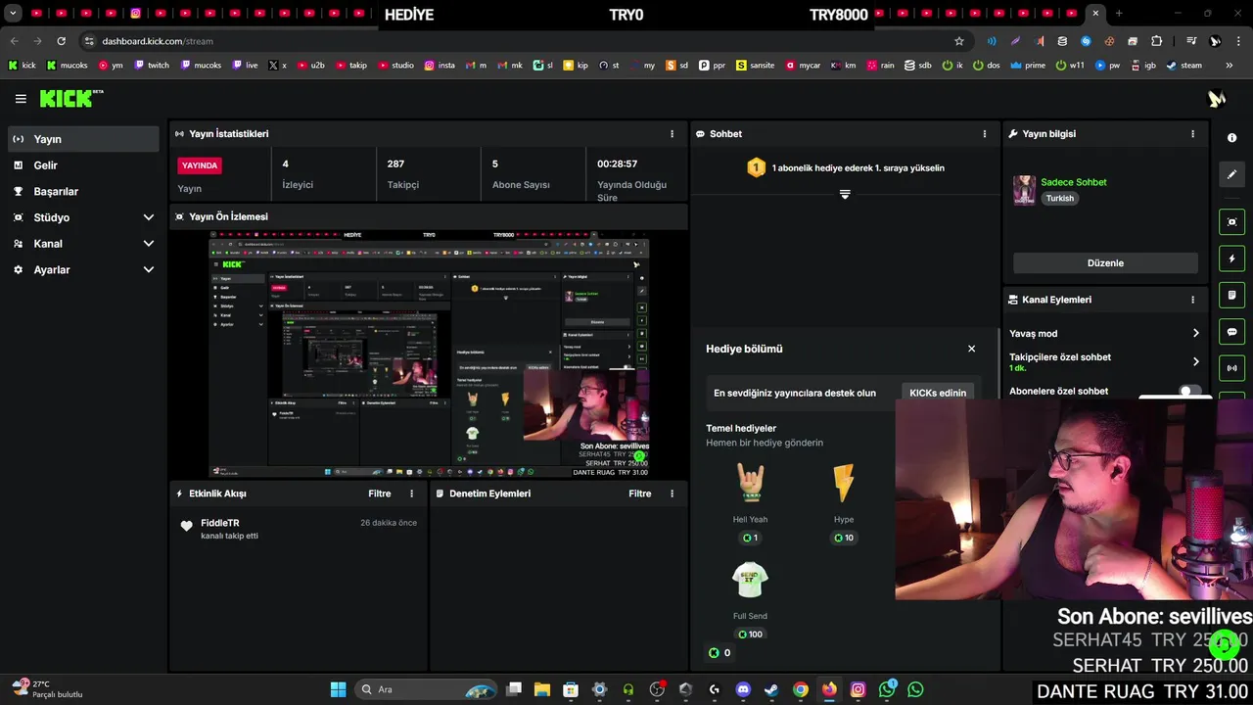Click the camera capture icon in right rail
Screen dimensions: 1253x705
pyautogui.click(x=1231, y=222)
